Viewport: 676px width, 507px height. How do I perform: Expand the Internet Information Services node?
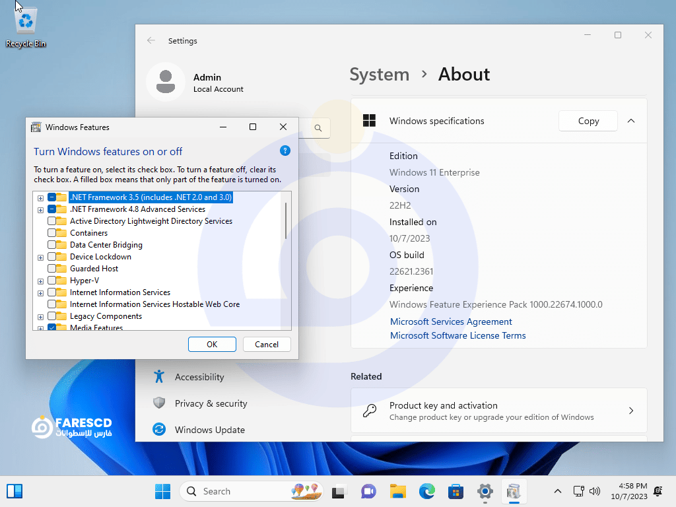click(x=40, y=293)
